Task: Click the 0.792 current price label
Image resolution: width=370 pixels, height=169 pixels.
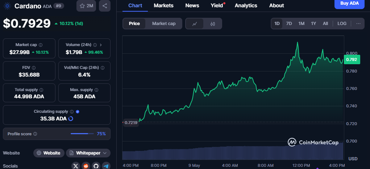Action: pyautogui.click(x=352, y=59)
